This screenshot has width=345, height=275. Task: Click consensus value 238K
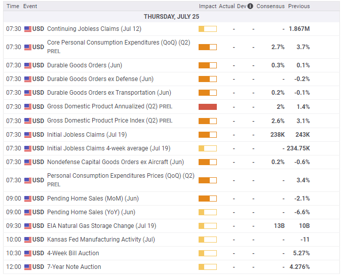(278, 135)
